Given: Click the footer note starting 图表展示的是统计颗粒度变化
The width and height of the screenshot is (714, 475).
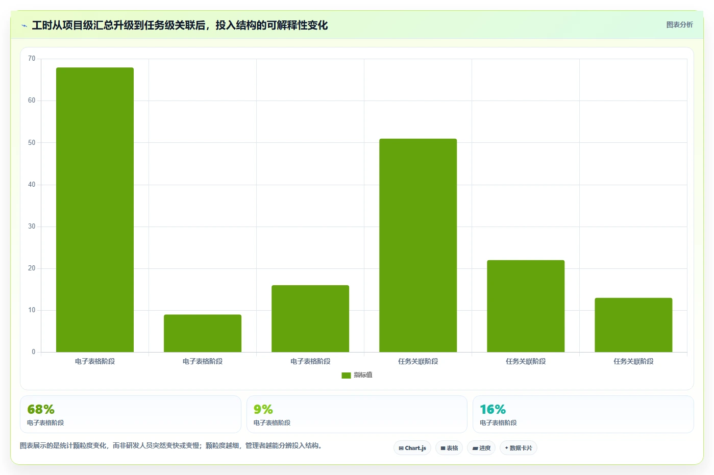Looking at the screenshot, I should (x=171, y=445).
